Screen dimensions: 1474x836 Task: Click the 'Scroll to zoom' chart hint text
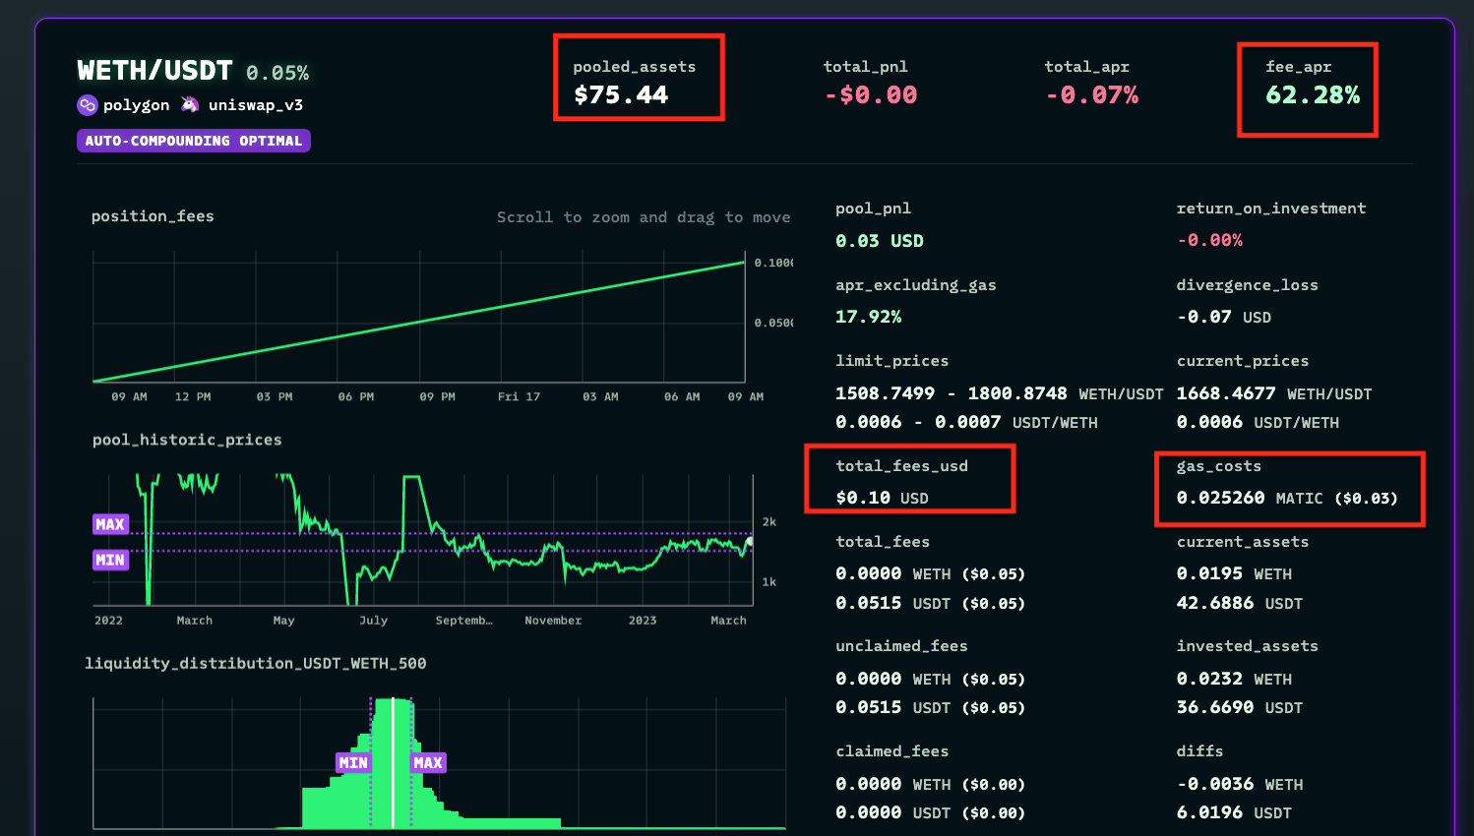click(x=643, y=217)
